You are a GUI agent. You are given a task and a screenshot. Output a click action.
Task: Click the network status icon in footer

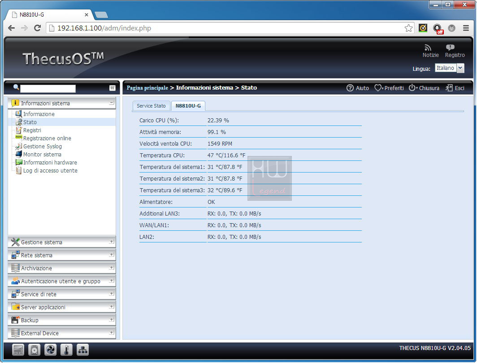point(82,350)
